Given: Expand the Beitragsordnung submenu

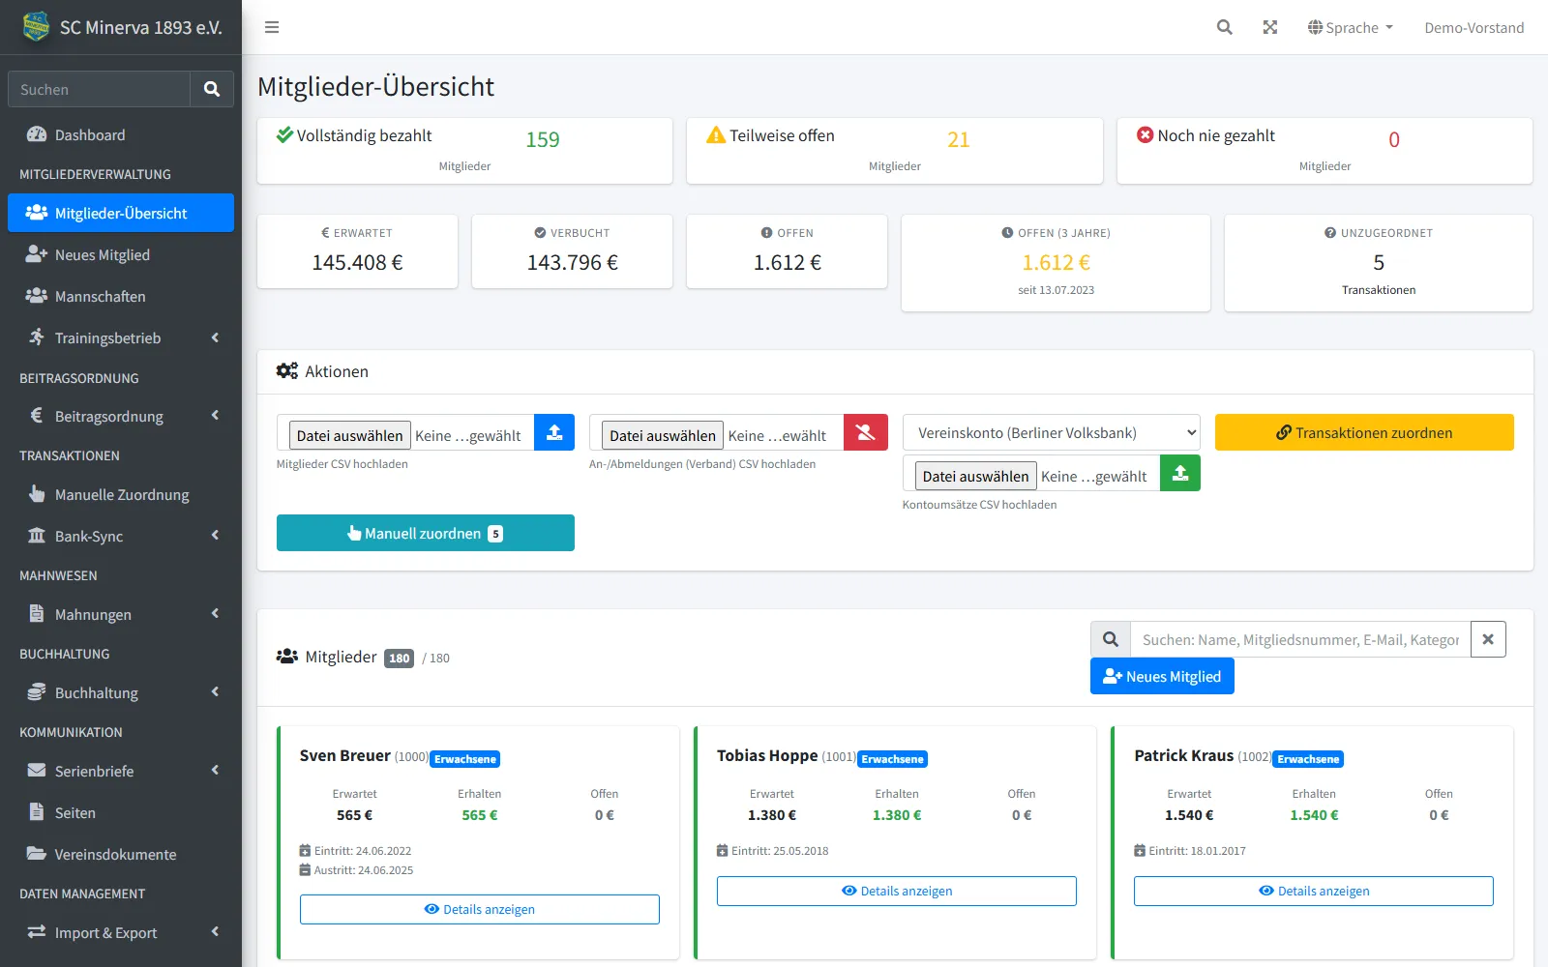Looking at the screenshot, I should point(121,416).
